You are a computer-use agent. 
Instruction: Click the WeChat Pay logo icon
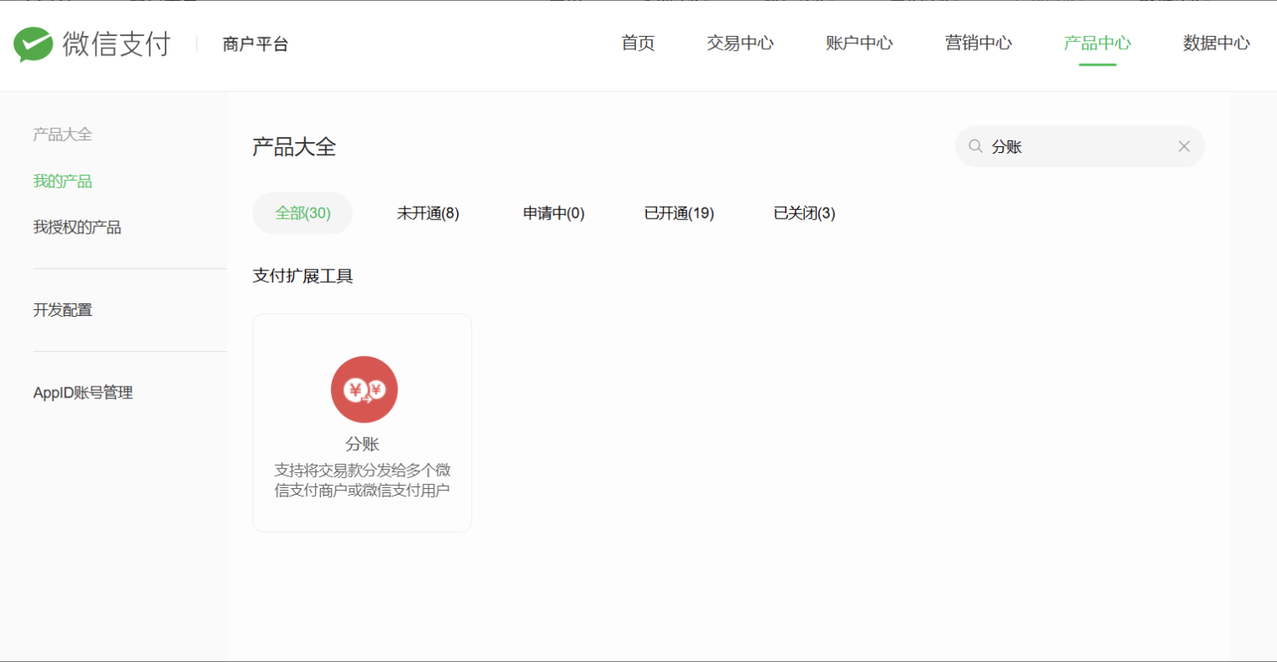34,44
